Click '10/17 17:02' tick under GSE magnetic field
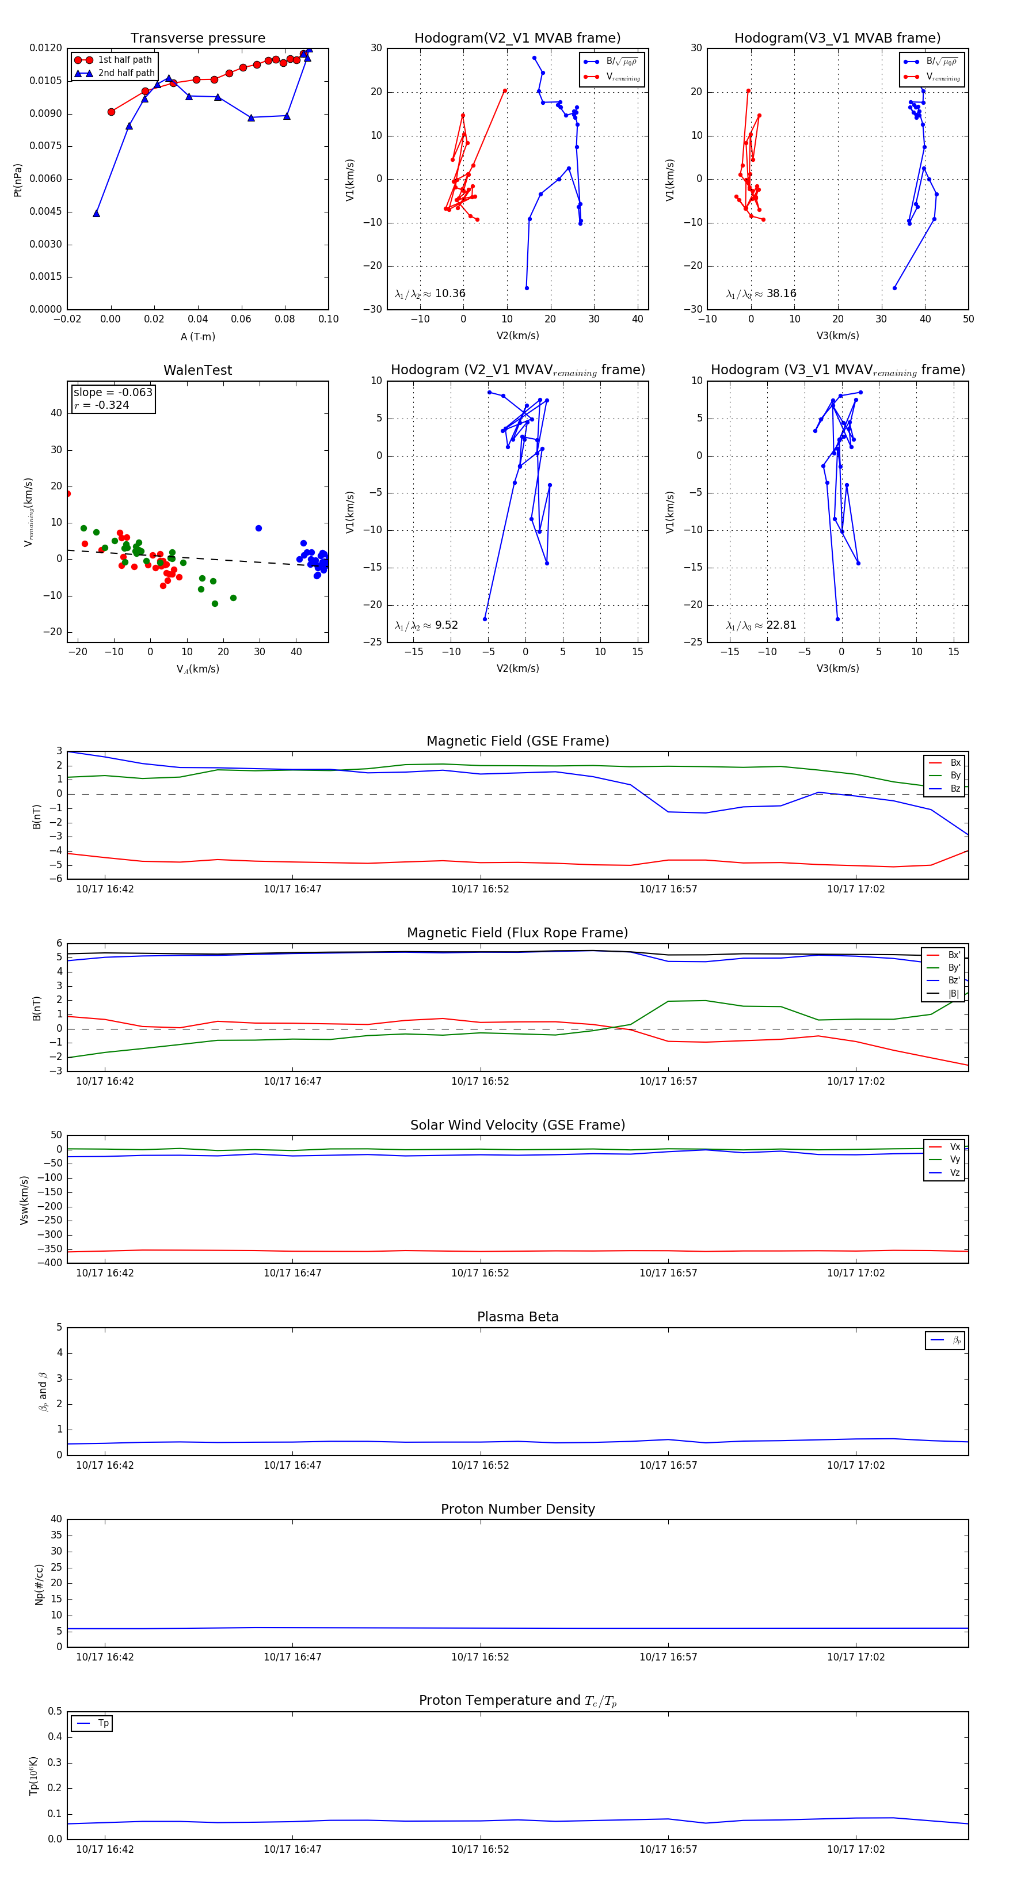This screenshot has width=1036, height=1900. (855, 889)
